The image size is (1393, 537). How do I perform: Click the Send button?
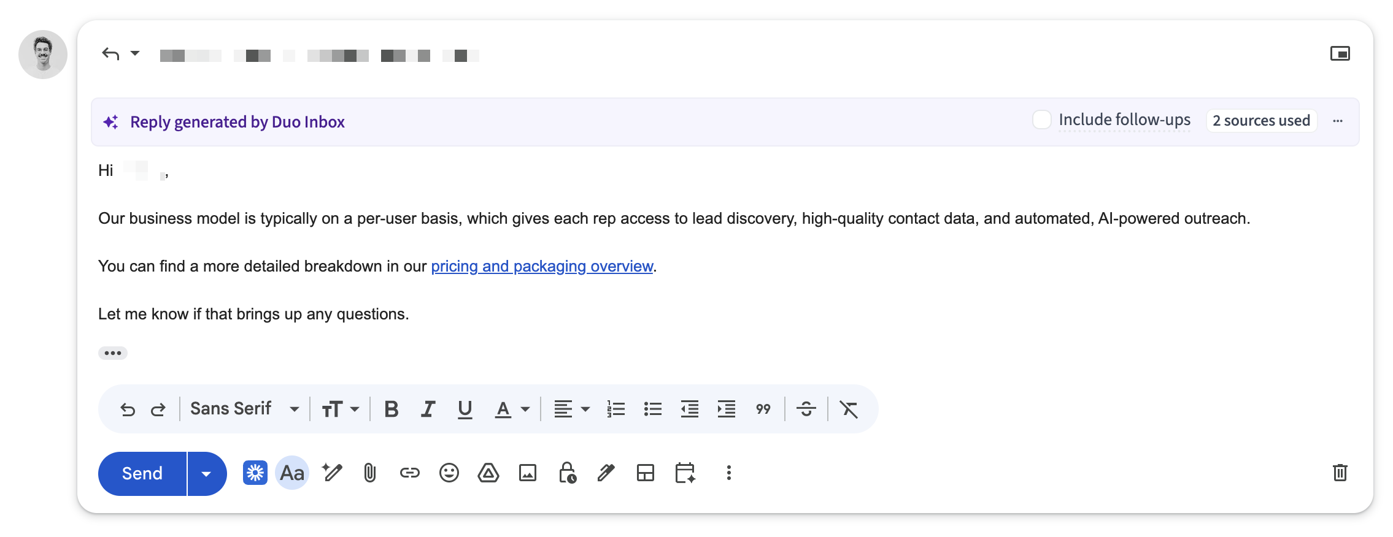(142, 474)
